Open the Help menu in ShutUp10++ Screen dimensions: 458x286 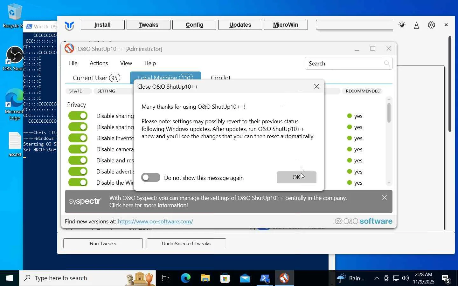pos(150,63)
